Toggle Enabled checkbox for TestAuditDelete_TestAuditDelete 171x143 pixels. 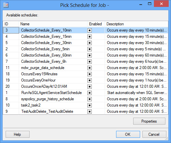pyautogui.click(x=89, y=111)
